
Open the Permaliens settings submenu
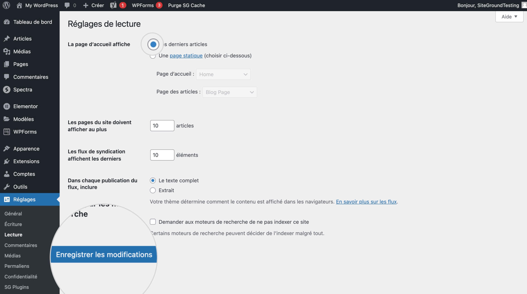click(x=17, y=266)
